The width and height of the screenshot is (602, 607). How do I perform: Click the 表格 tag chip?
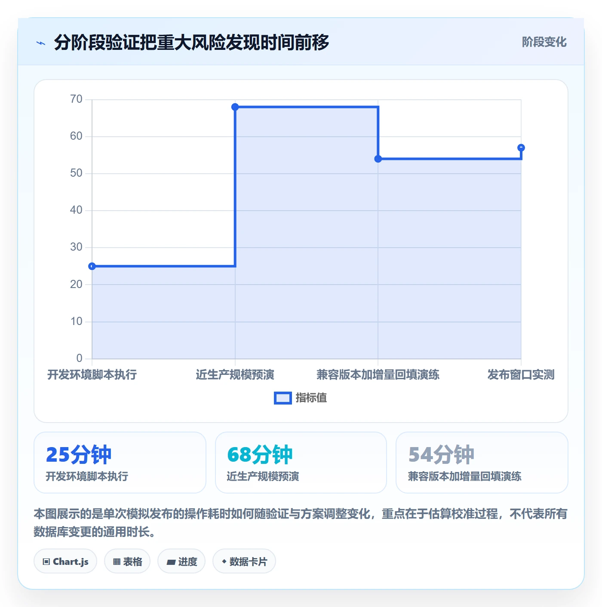coord(127,561)
